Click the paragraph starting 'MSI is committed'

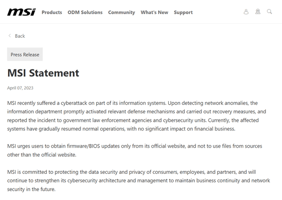click(138, 180)
